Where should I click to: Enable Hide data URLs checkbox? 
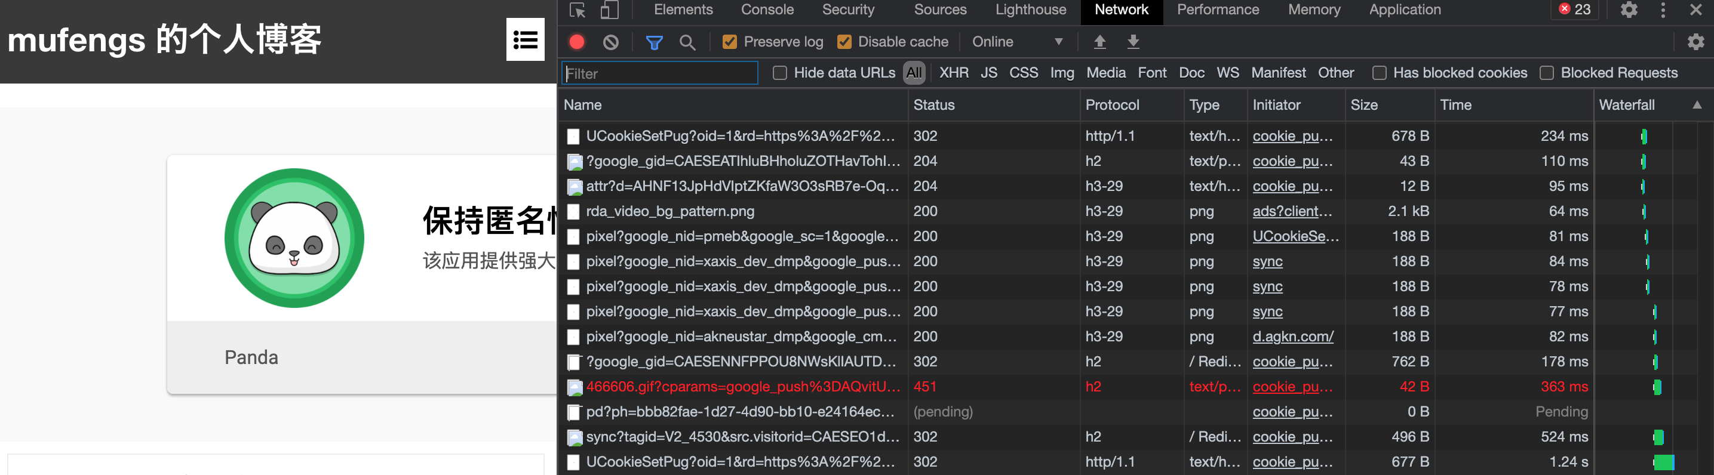780,73
